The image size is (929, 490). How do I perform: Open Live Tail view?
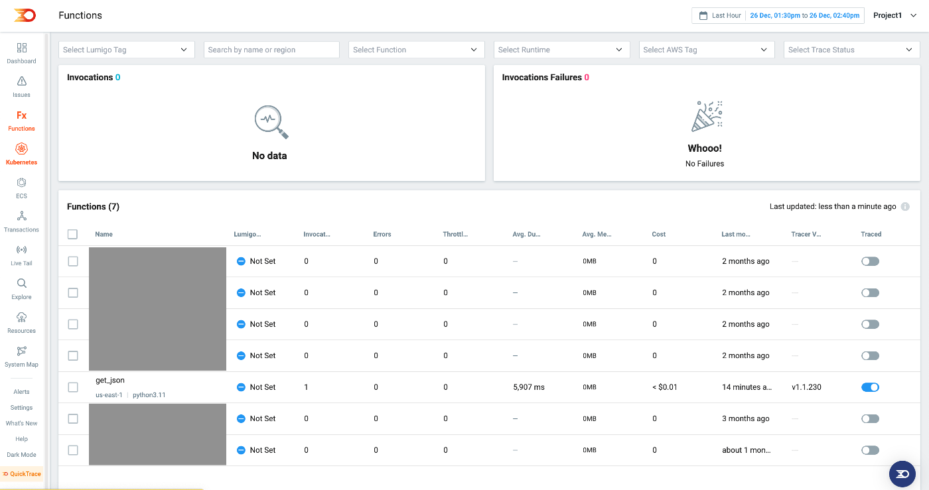point(22,256)
